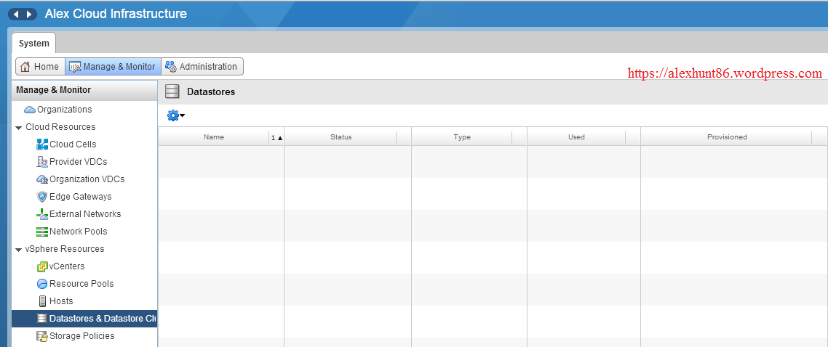The width and height of the screenshot is (828, 347).
Task: Open the gear actions dropdown menu
Action: coord(176,115)
